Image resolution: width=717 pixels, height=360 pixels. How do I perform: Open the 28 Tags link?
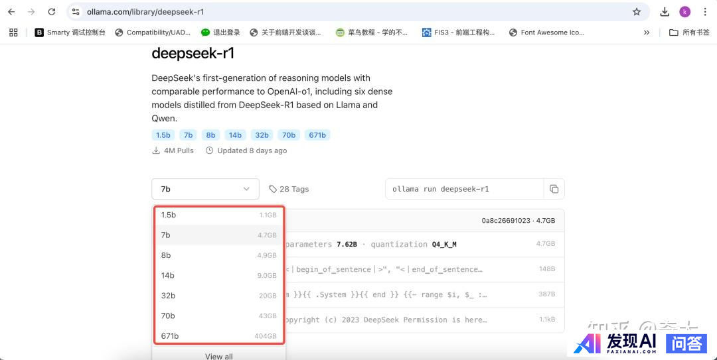coord(289,189)
